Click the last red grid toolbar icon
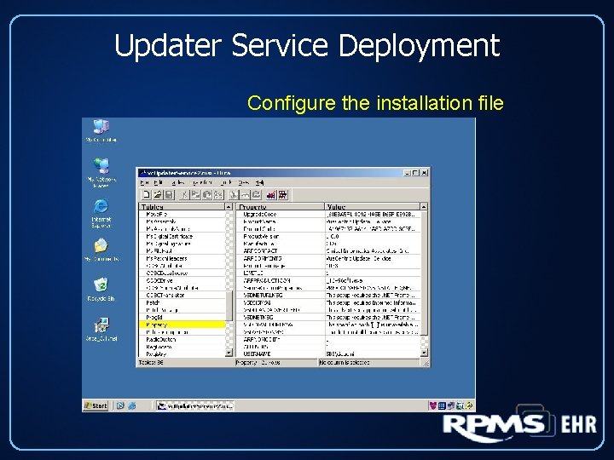 tap(282, 194)
